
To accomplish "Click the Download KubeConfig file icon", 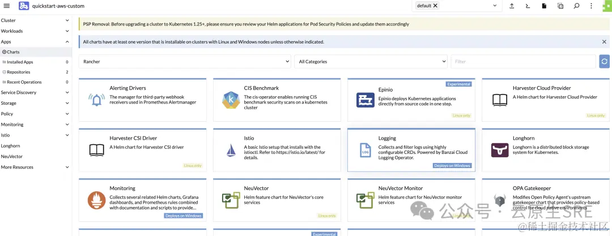I will click(544, 6).
